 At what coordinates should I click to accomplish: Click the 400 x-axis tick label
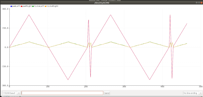coord(162,87)
